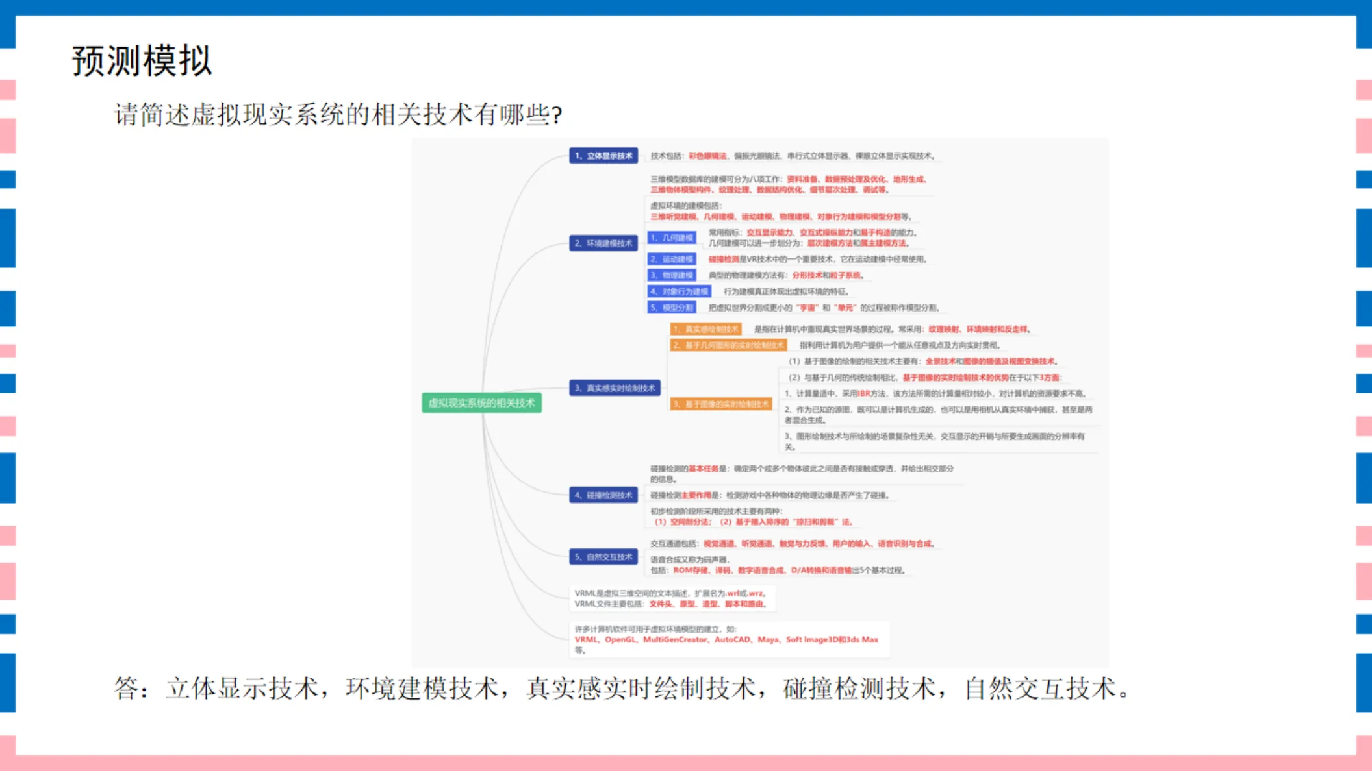Screen dimensions: 1372x771
Task: Click the sub-node 5、模型分割
Action: click(x=672, y=308)
